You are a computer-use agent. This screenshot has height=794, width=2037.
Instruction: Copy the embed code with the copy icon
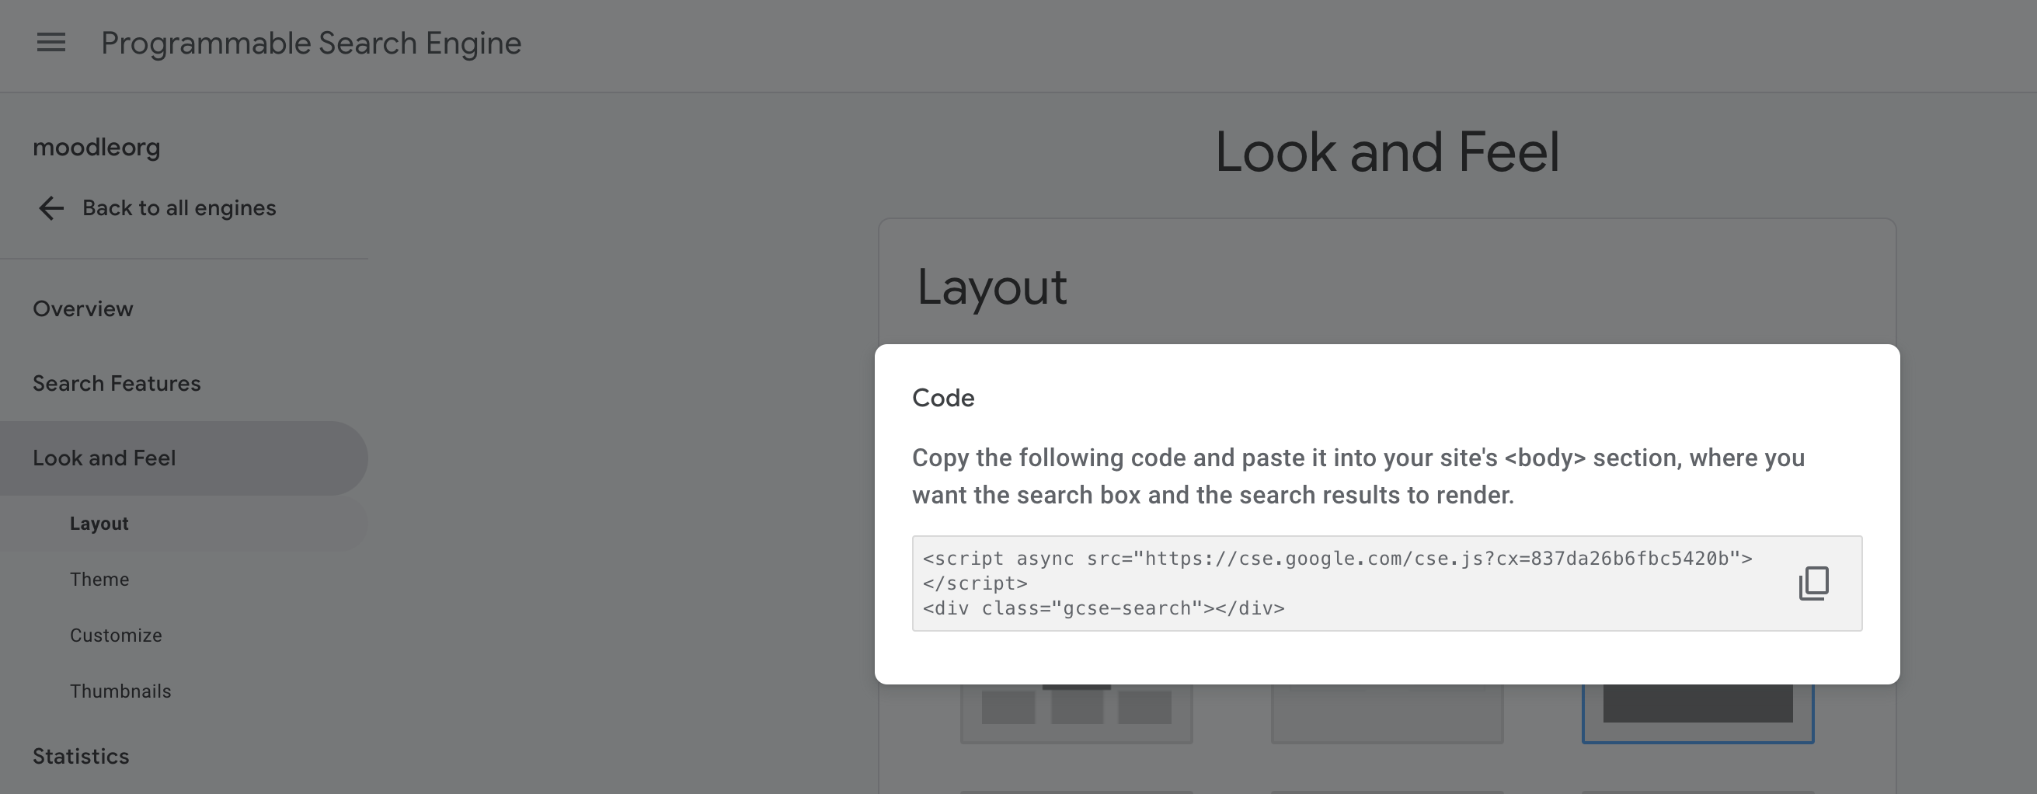(x=1814, y=583)
